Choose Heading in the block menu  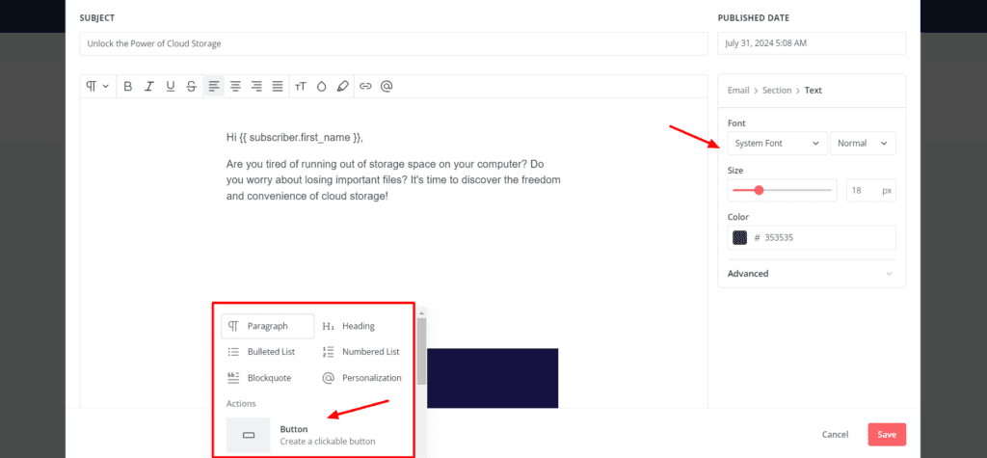[359, 326]
